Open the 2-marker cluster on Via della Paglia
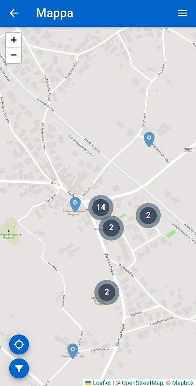The width and height of the screenshot is (196, 386). coord(107,292)
